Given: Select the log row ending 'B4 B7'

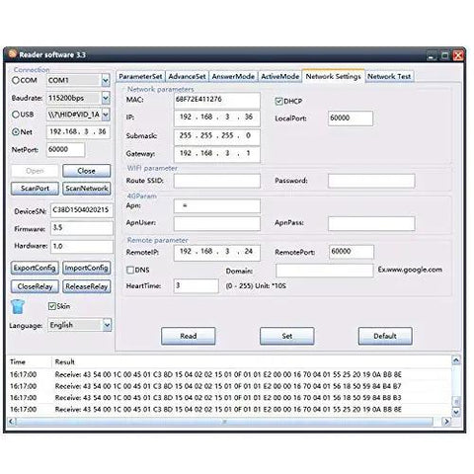Looking at the screenshot, I should click(229, 386).
